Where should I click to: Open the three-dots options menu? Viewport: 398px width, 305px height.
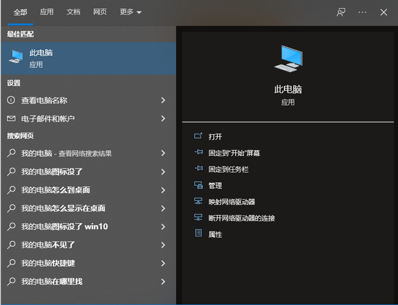point(362,12)
